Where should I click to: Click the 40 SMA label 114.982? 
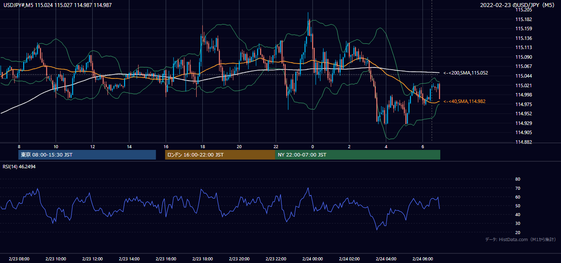point(464,101)
